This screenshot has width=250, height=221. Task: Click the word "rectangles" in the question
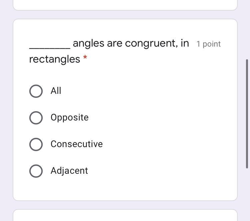(55, 59)
